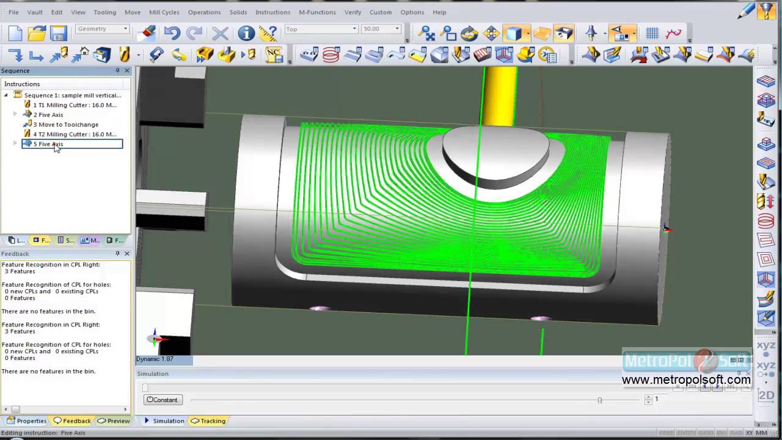Close the Sequence panel
This screenshot has height=440, width=782.
click(x=127, y=71)
